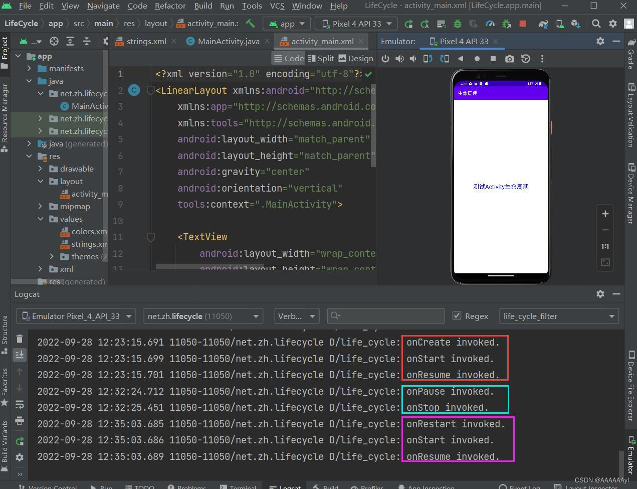Image resolution: width=637 pixels, height=489 pixels.
Task: Open the Device Manager side panel
Action: 631,193
